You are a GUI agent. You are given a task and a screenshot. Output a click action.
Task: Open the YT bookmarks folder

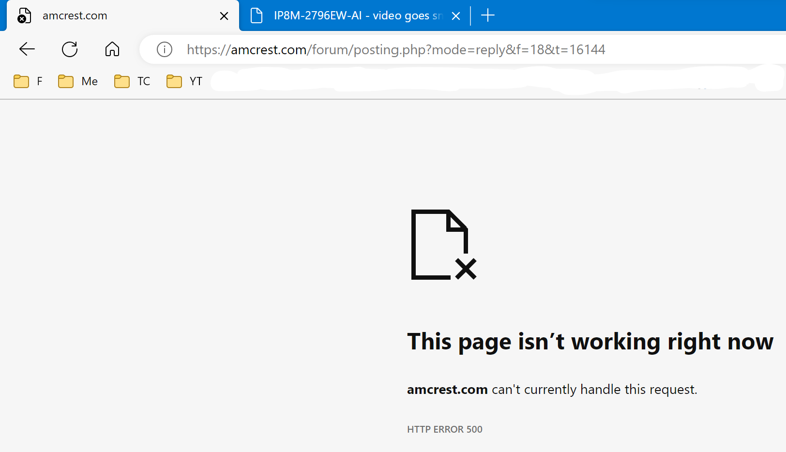[x=184, y=81]
